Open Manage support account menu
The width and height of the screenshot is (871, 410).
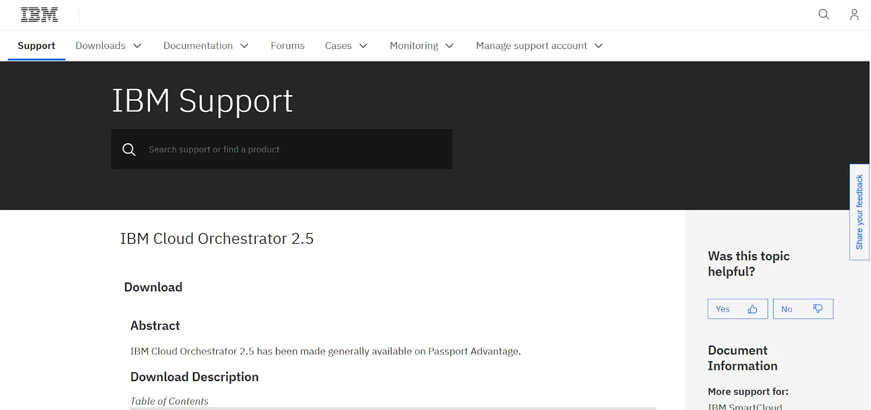pyautogui.click(x=539, y=46)
